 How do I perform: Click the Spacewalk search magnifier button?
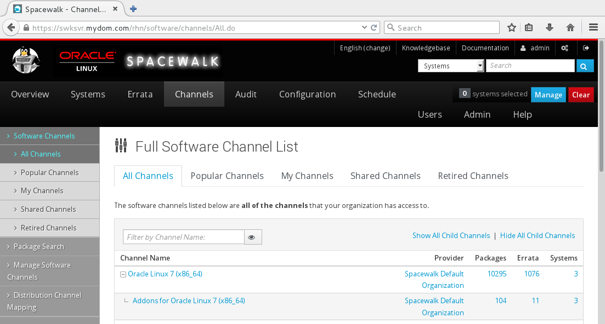pyautogui.click(x=584, y=66)
